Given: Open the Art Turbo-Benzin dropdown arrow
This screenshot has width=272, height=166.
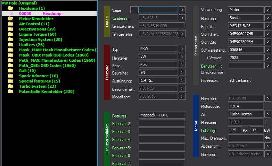Looking at the screenshot, I should click(x=268, y=114).
